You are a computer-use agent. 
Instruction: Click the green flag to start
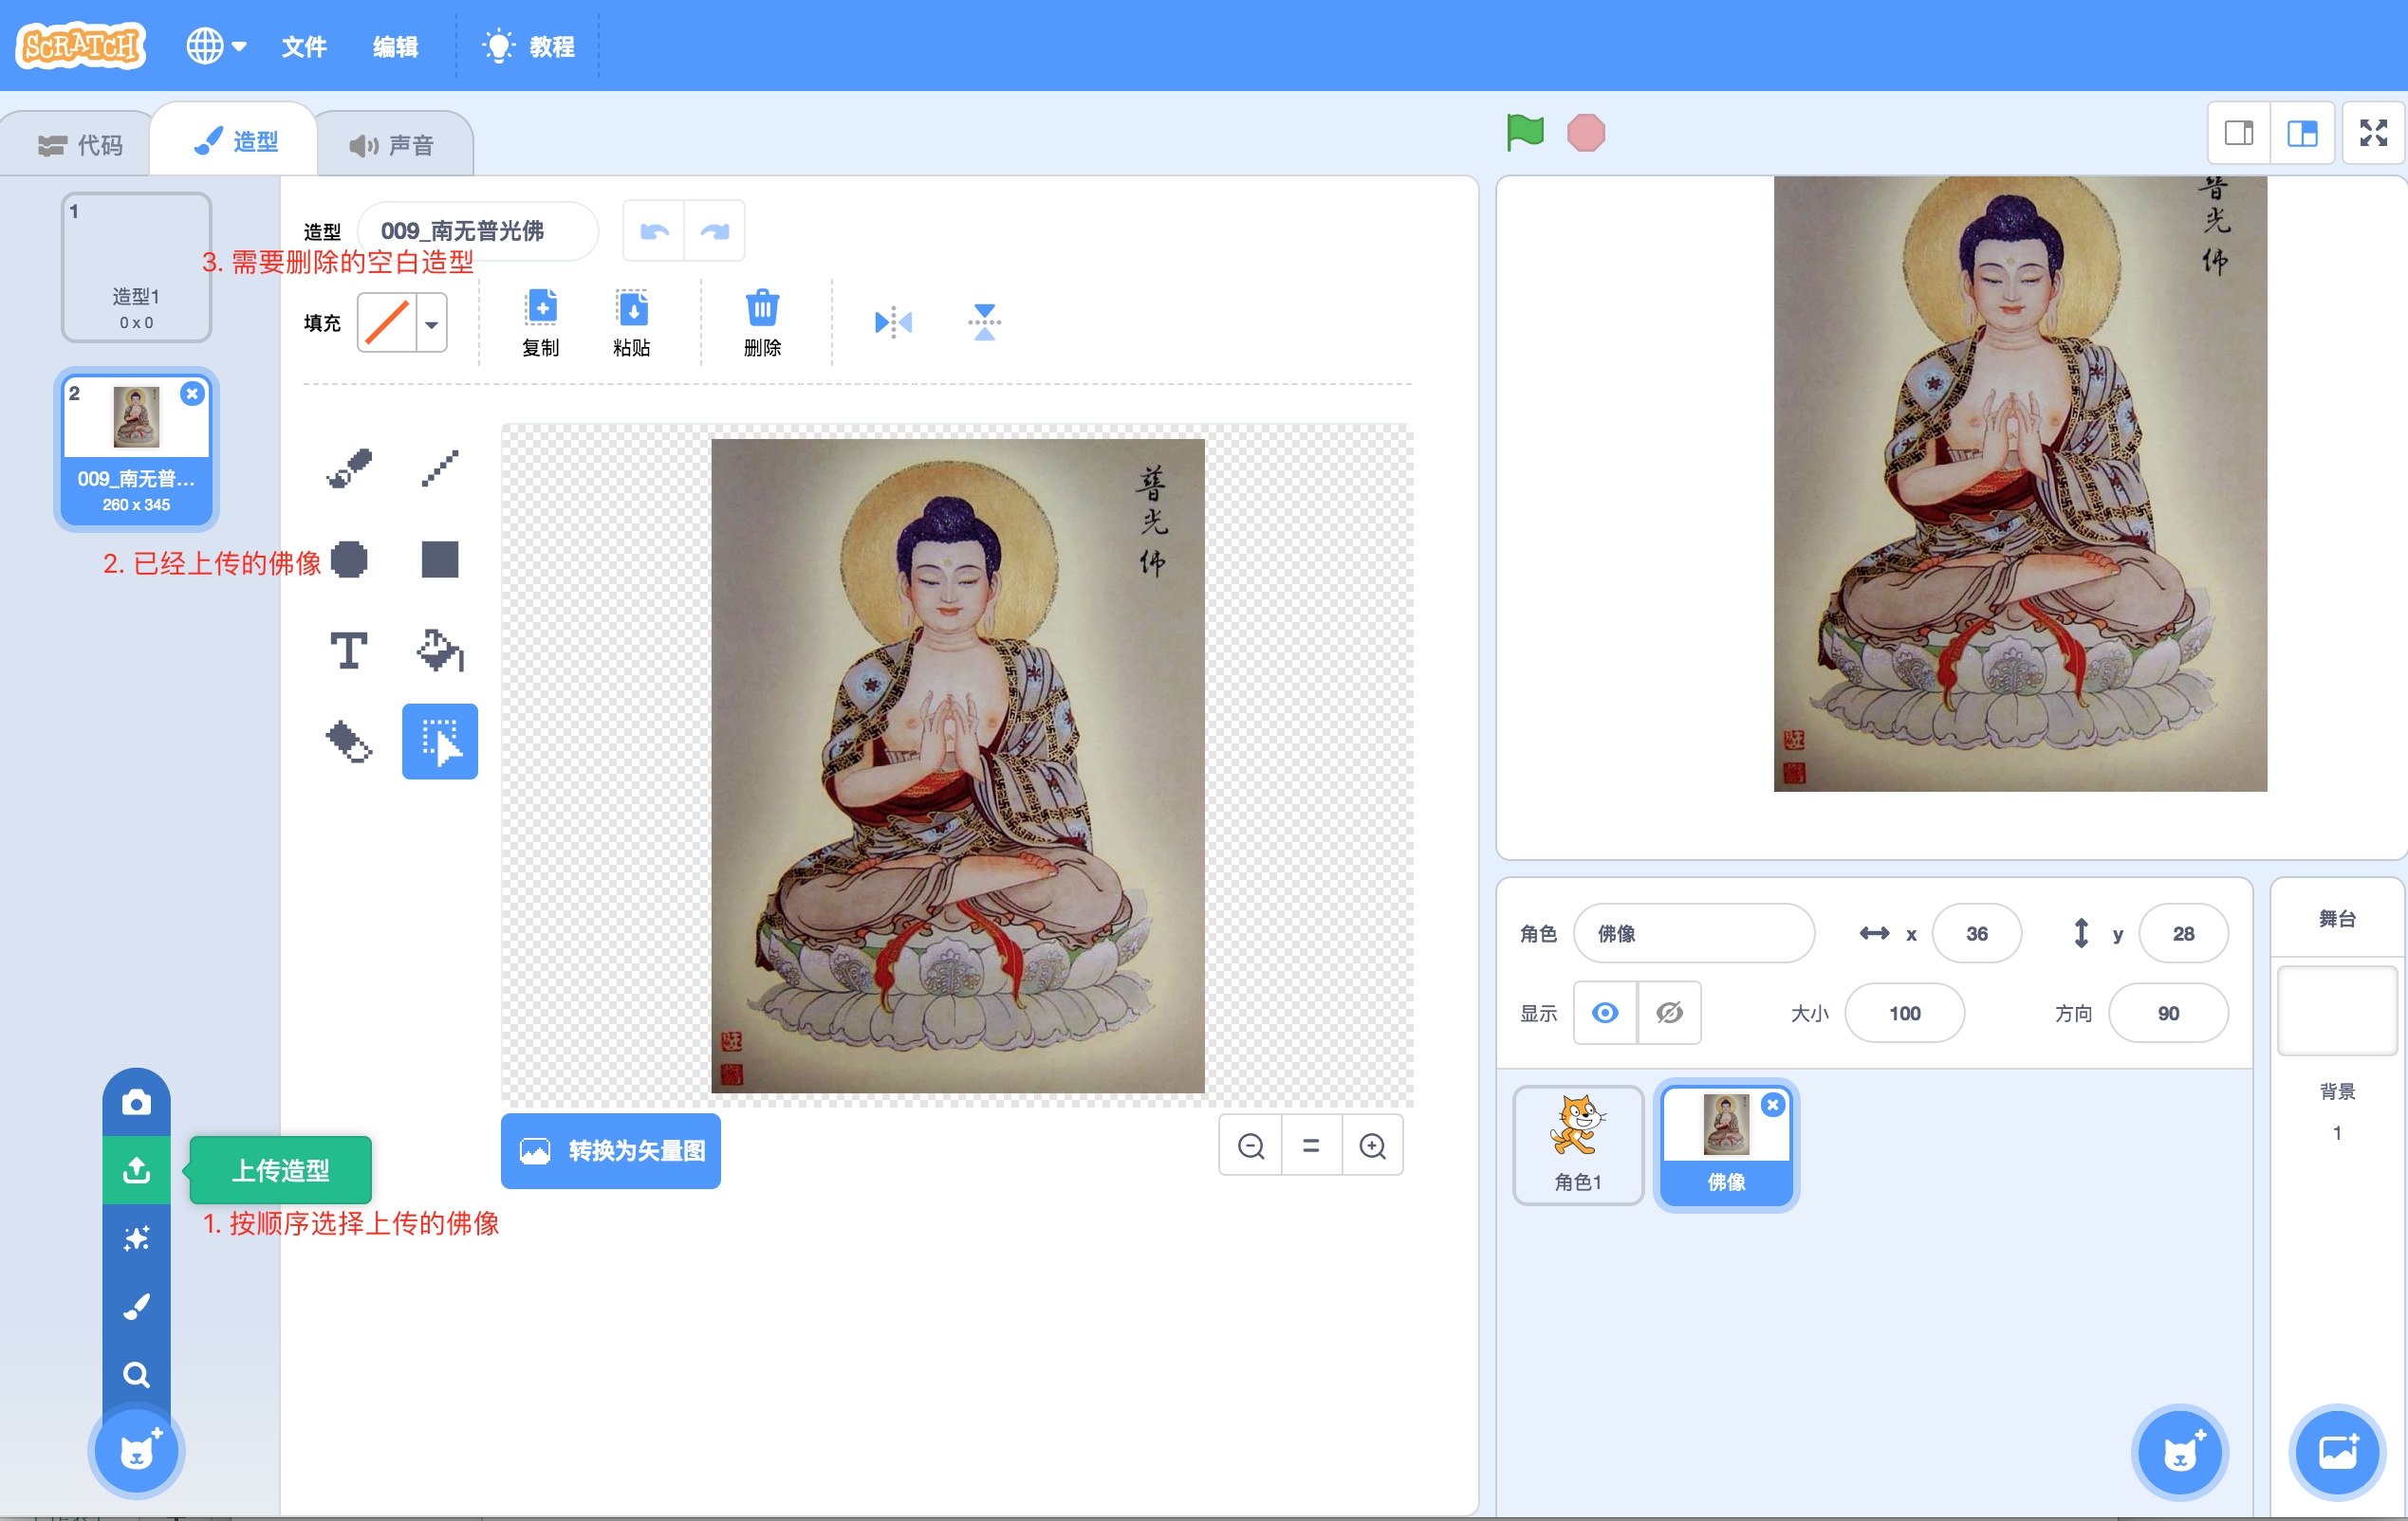coord(1525,133)
